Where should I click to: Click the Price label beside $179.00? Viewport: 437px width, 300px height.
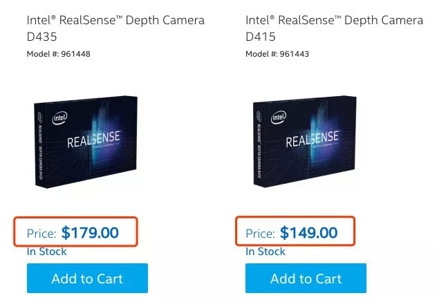[x=41, y=234]
